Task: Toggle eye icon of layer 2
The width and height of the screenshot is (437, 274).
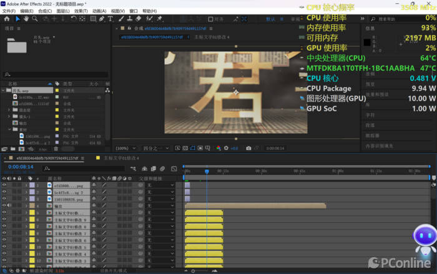Action: coord(4,192)
